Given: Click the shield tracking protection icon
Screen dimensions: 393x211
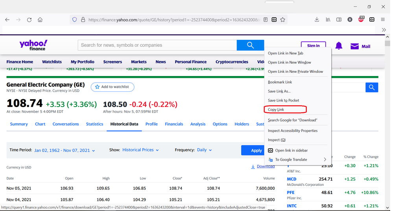Looking at the screenshot, I should 74,20.
